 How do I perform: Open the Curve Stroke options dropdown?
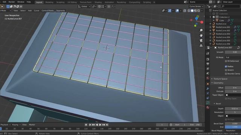click(x=196, y=6)
